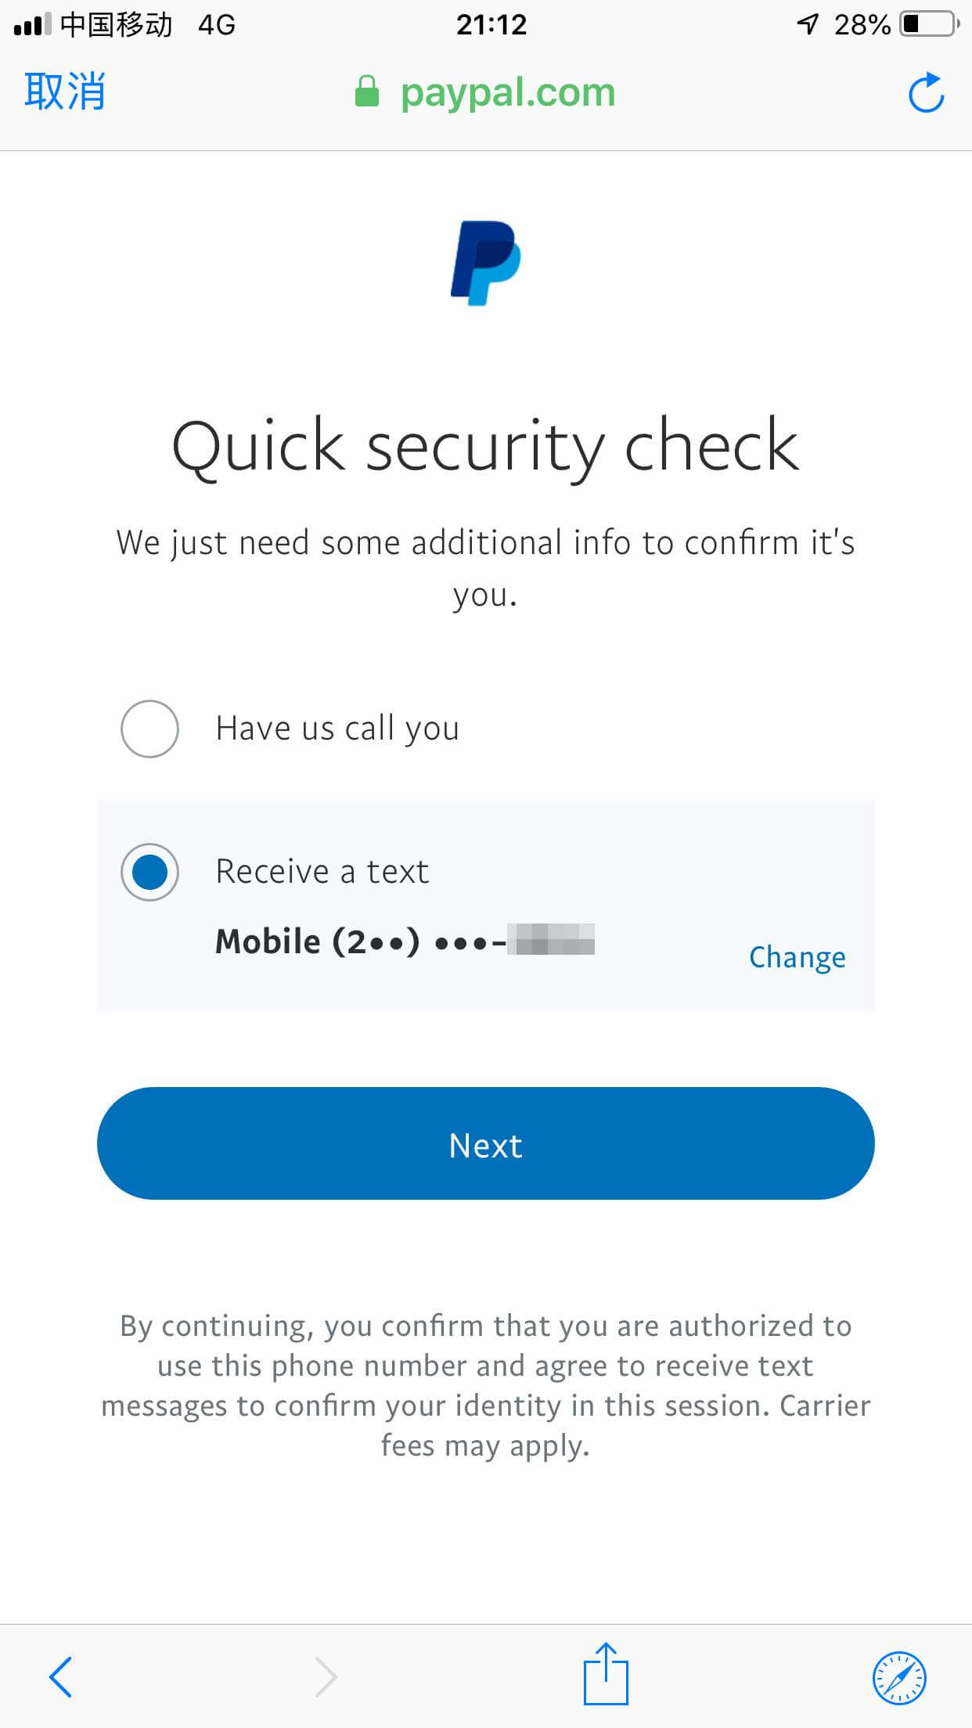
Task: Select the "Receive a text" radio button
Action: coord(149,872)
